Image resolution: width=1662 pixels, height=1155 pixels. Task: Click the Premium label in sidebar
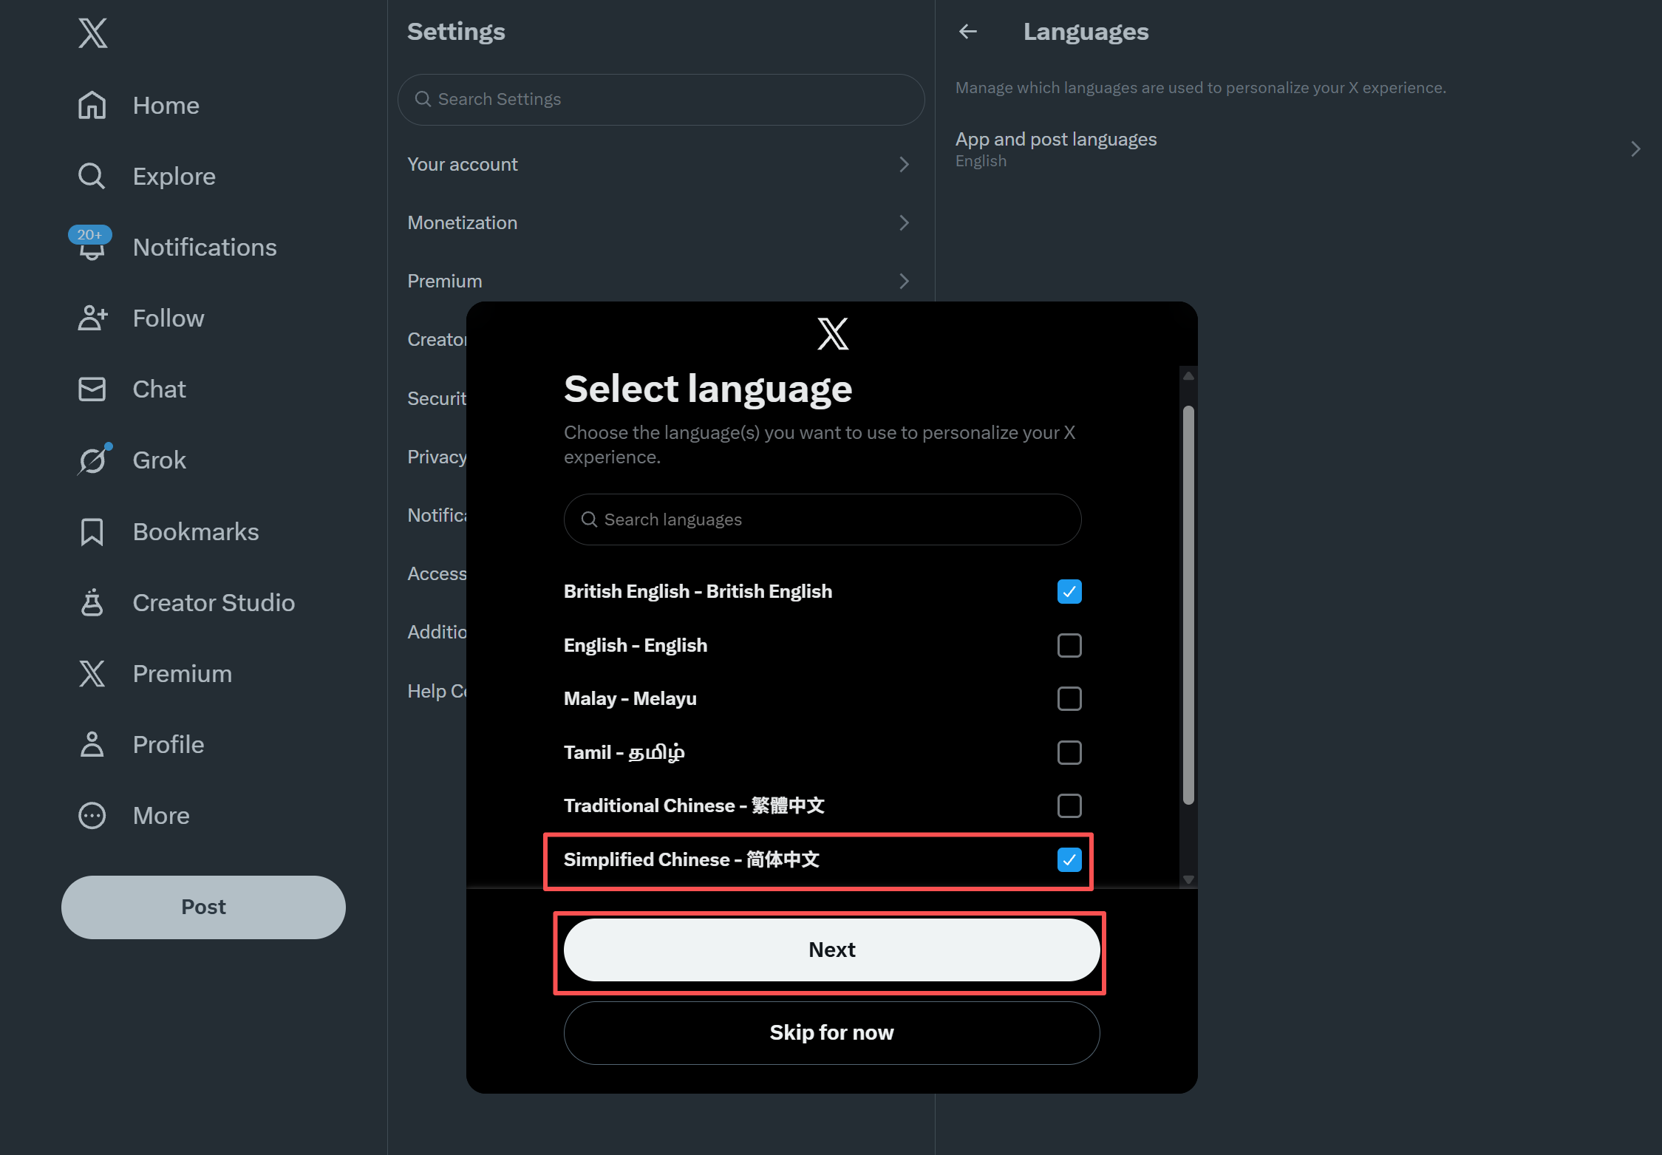[183, 674]
